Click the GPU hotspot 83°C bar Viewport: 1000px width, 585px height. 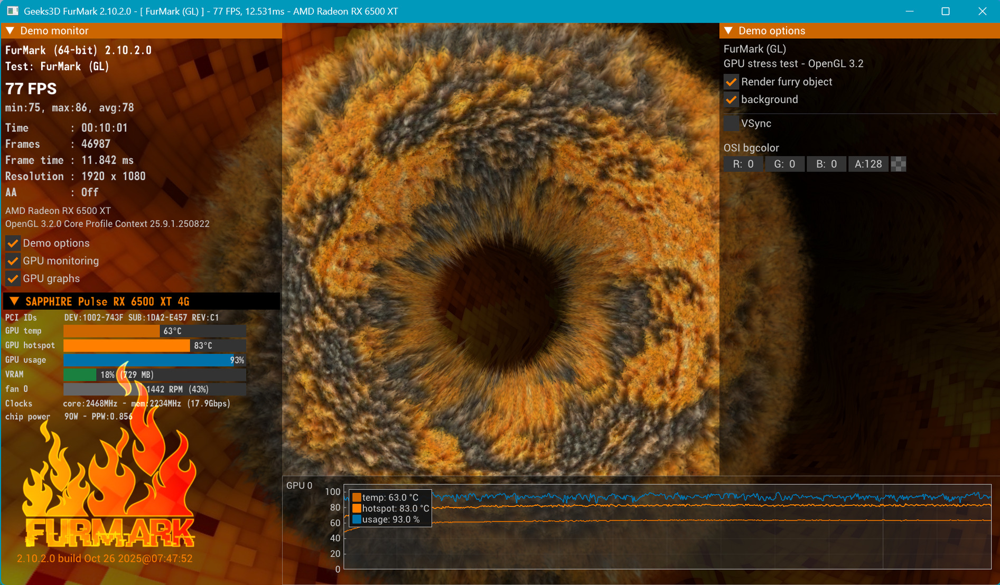click(155, 345)
